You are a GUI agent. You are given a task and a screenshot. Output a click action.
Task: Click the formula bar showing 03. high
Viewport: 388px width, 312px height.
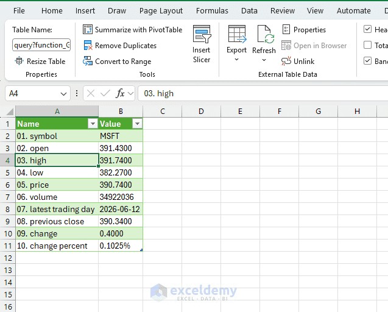pyautogui.click(x=263, y=94)
